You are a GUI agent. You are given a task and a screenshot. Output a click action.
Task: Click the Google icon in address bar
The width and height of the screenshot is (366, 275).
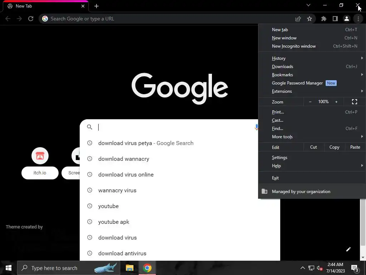click(45, 19)
